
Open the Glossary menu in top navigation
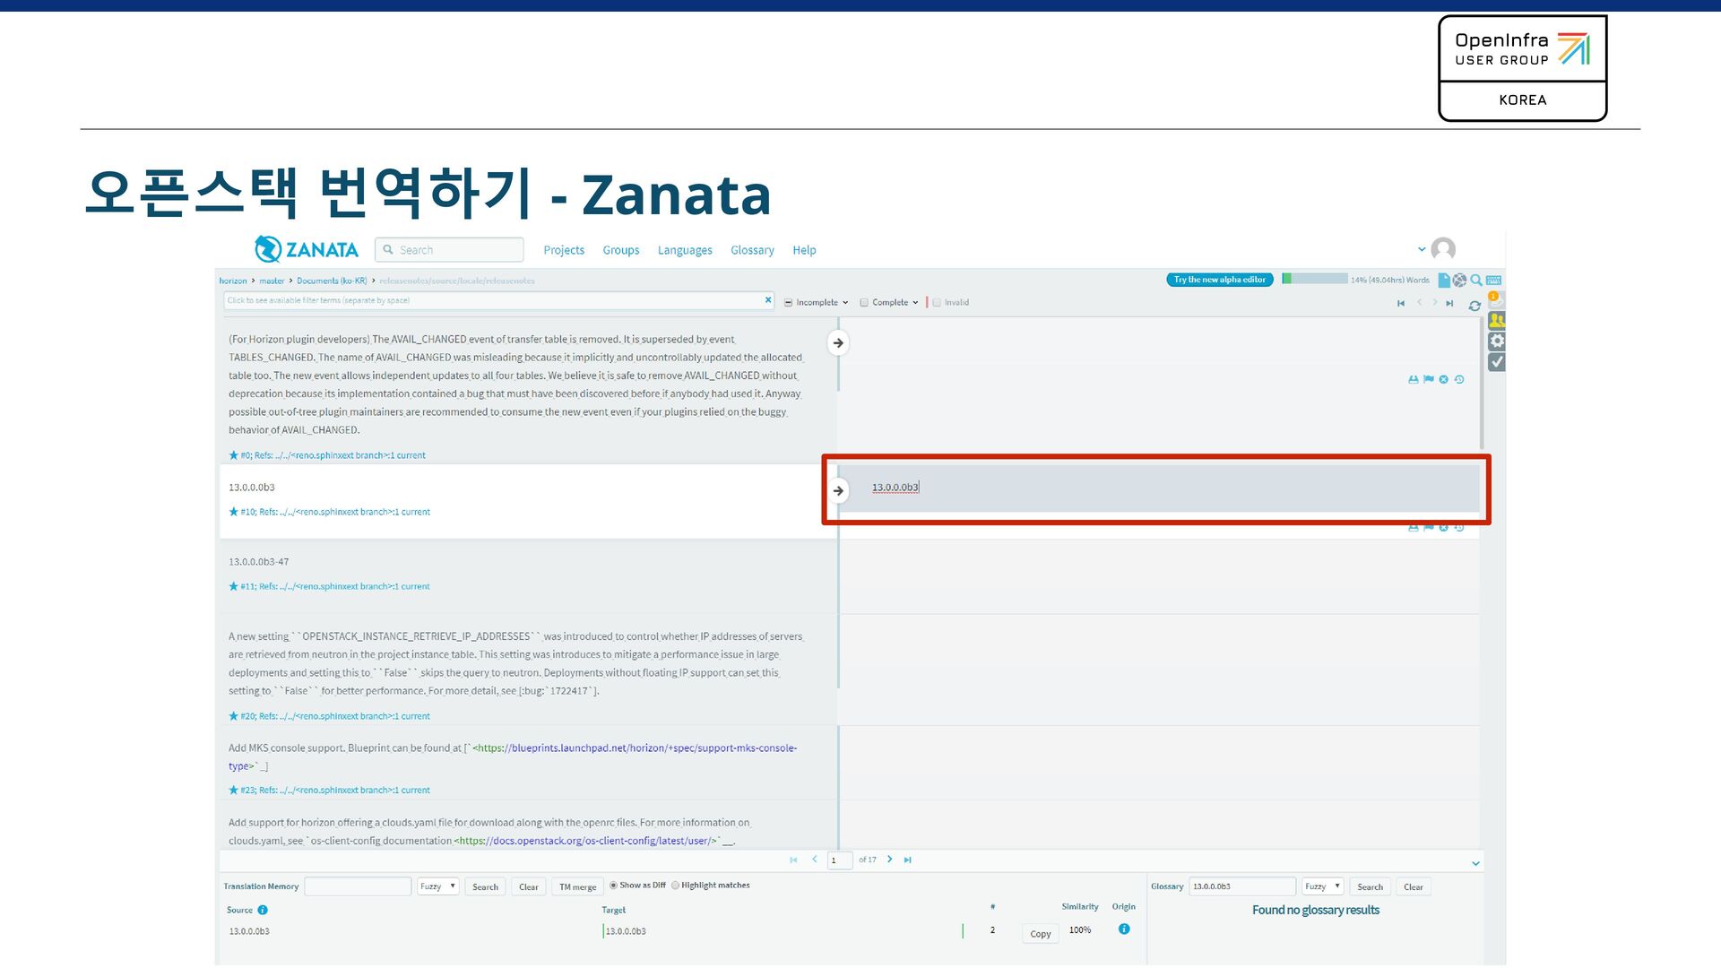(x=752, y=250)
